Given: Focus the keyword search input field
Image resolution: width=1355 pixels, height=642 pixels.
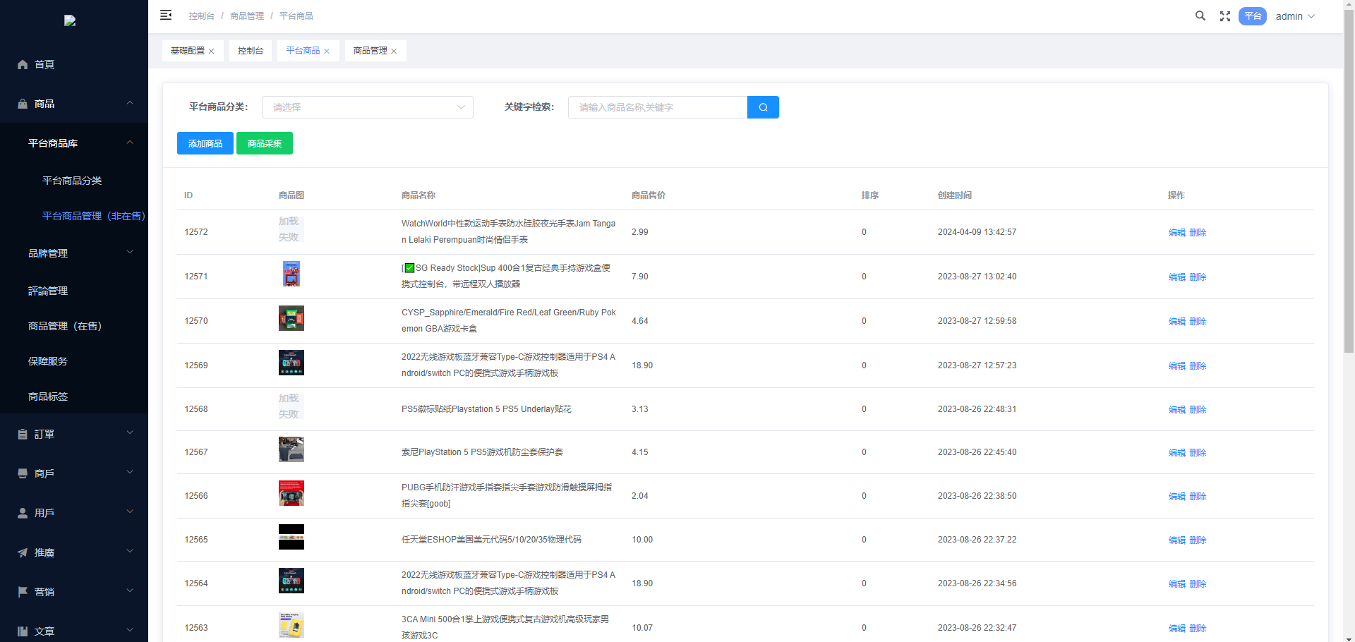Looking at the screenshot, I should 657,107.
